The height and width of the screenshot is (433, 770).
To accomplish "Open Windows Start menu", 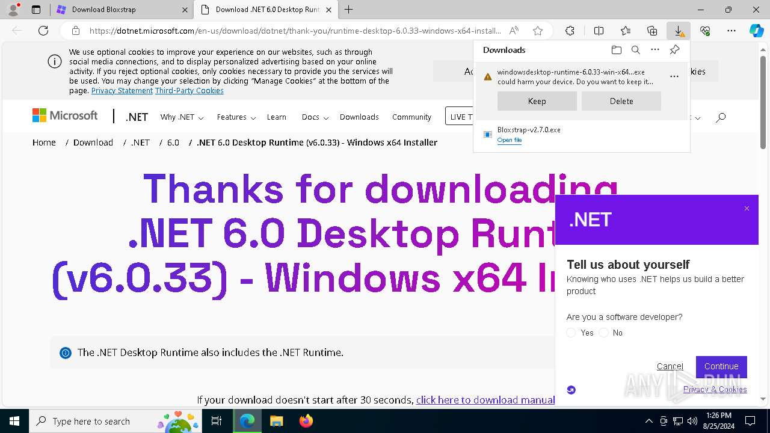I will (14, 421).
